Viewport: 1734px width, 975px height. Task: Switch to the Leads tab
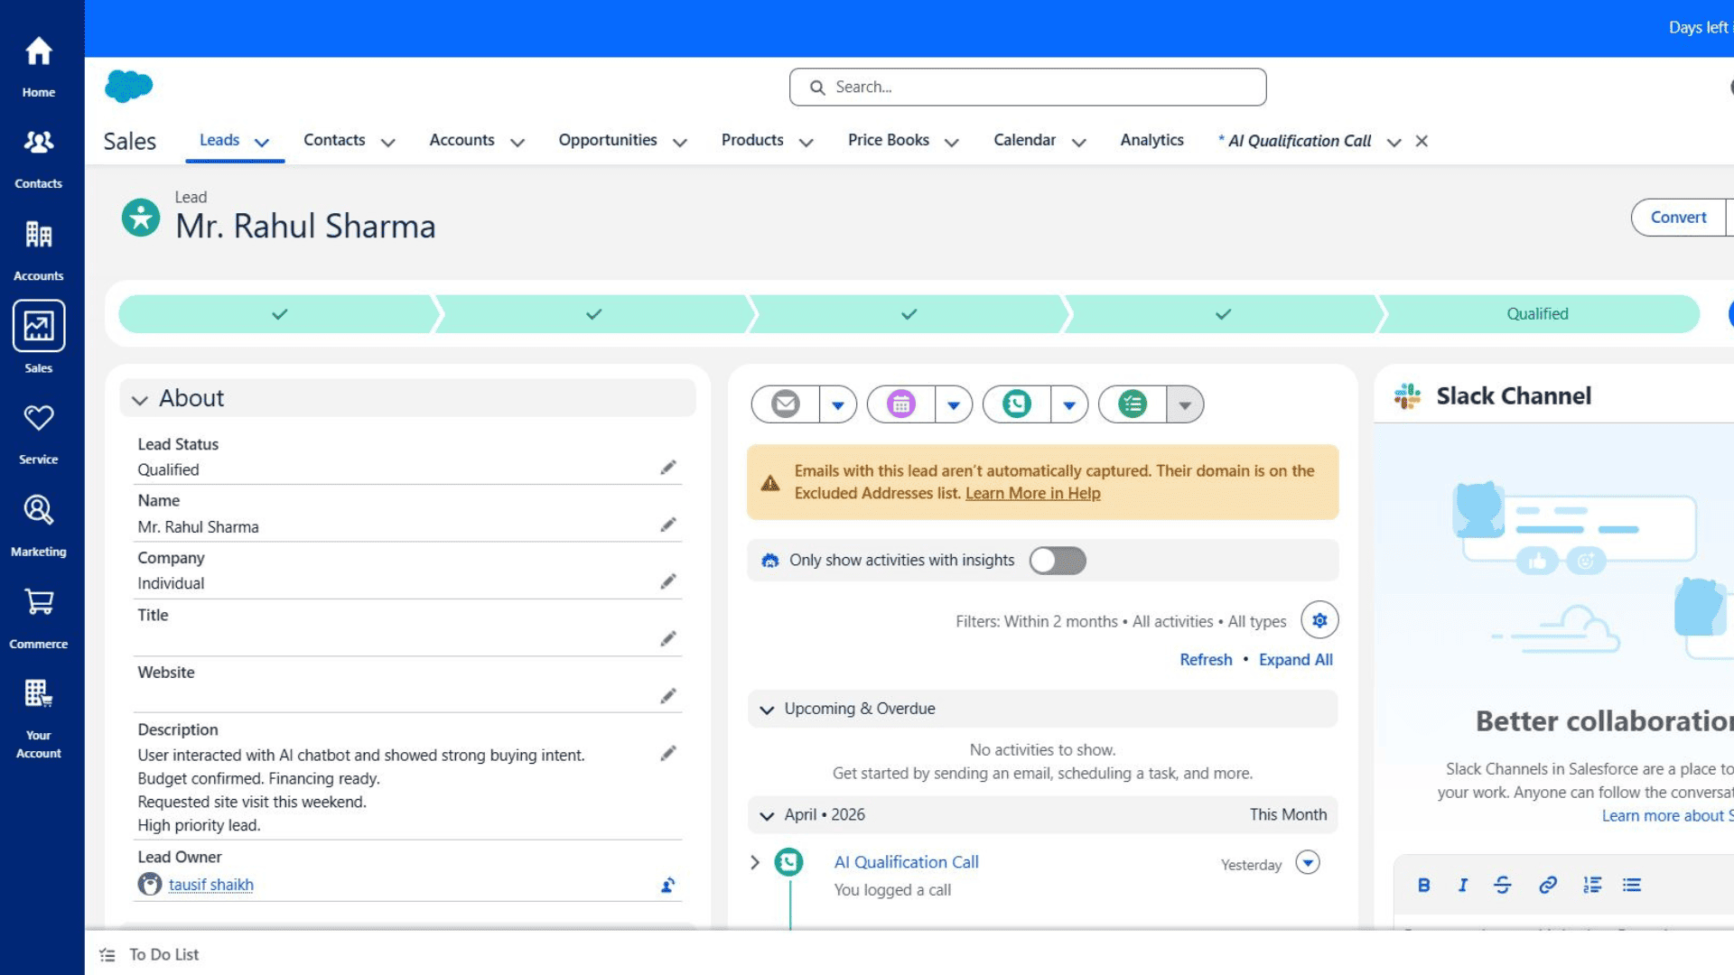219,140
